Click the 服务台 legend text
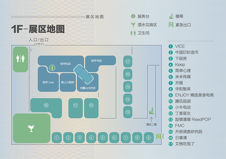The width and height of the screenshot is (226, 159). coord(143,16)
